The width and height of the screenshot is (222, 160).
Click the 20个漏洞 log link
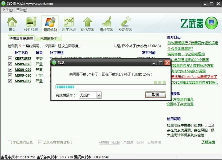(x=190, y=60)
